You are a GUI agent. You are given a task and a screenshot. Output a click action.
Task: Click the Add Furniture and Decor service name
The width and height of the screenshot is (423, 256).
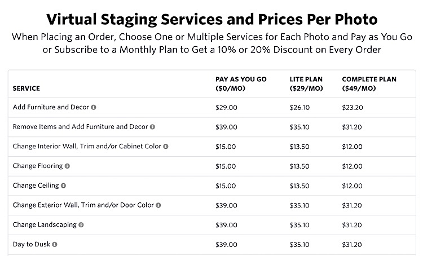click(51, 107)
